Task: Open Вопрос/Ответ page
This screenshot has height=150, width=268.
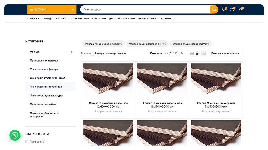Action: coord(148,19)
